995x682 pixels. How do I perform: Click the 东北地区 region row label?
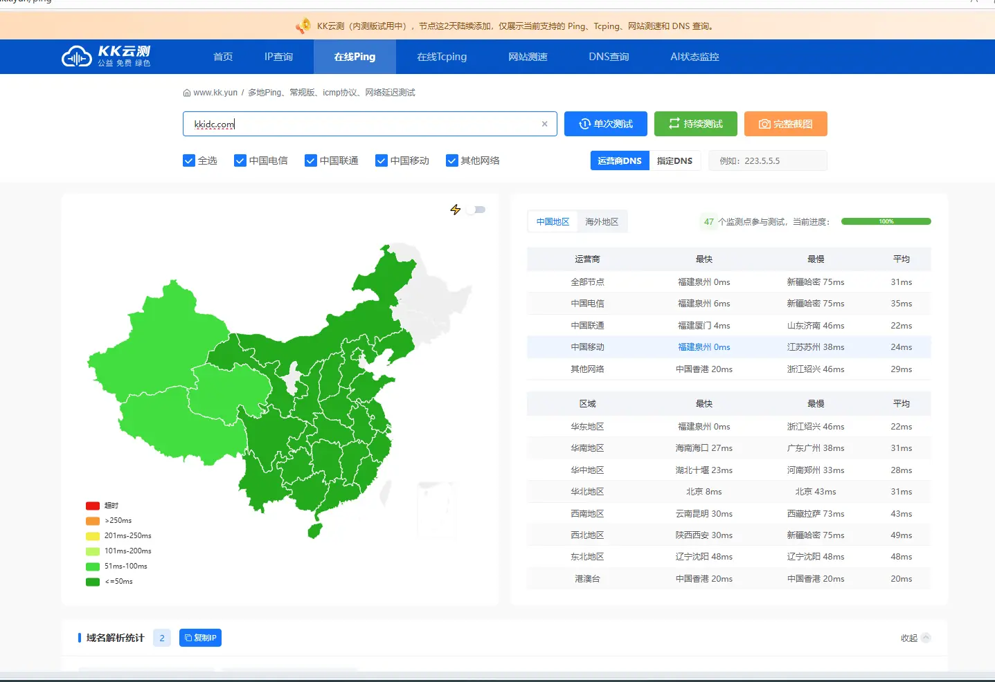coord(587,557)
